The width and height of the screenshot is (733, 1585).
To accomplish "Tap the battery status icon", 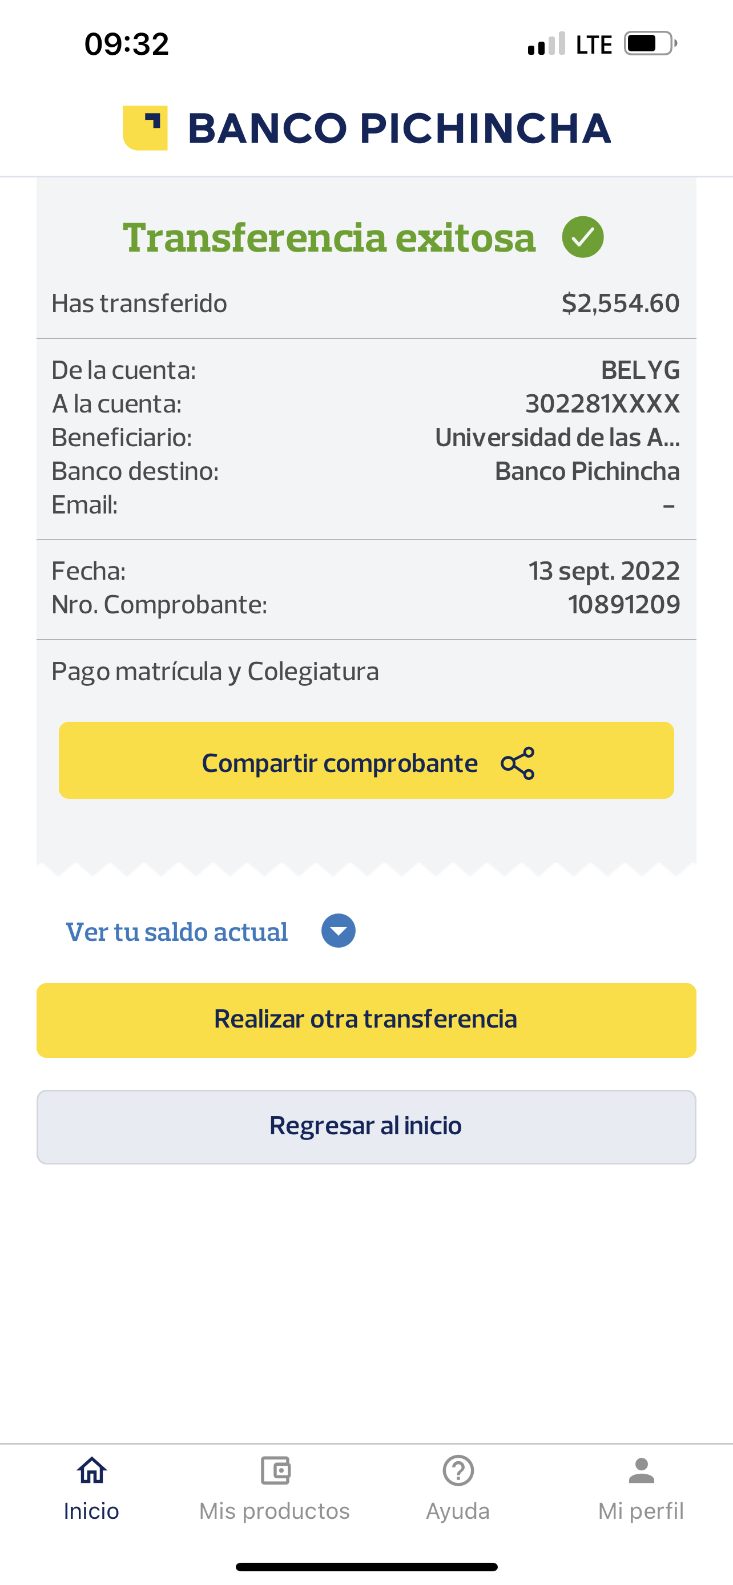I will (650, 44).
